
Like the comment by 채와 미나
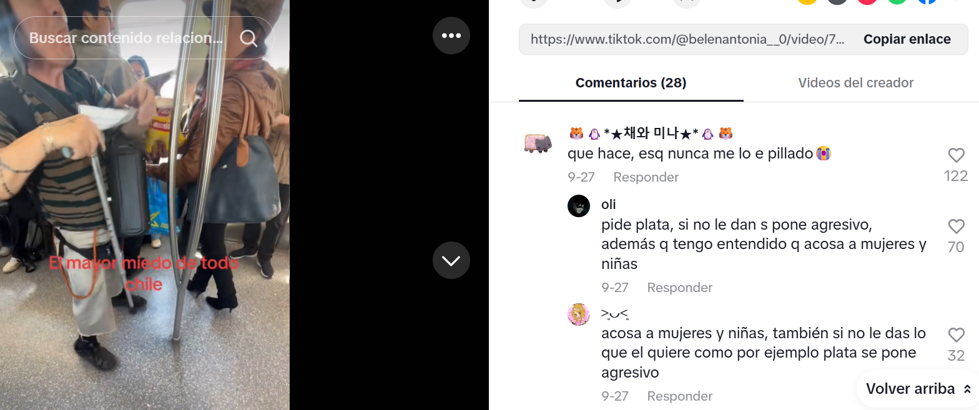[956, 155]
